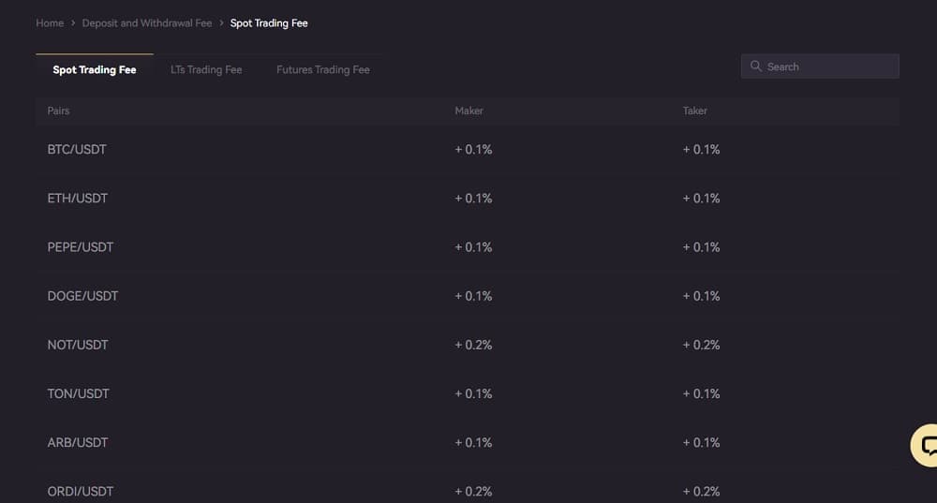The width and height of the screenshot is (937, 503).
Task: Select the BTC/USDT pair row
Action: (468, 149)
